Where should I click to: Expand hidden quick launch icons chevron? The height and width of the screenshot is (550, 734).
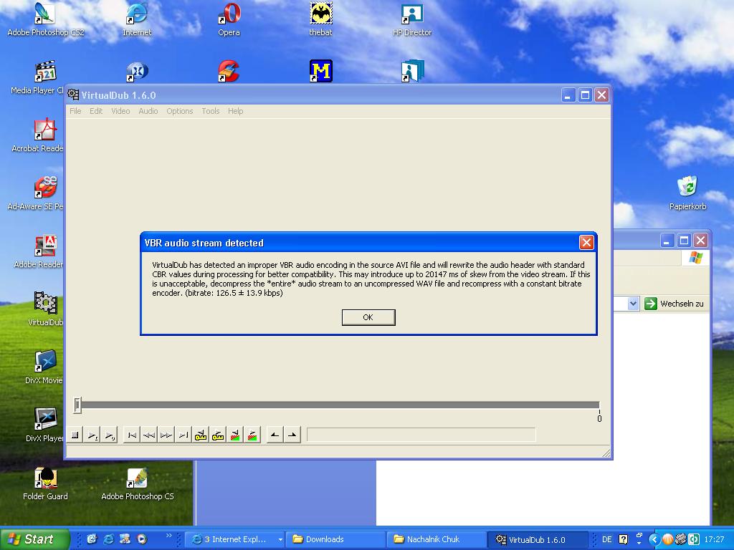click(169, 536)
